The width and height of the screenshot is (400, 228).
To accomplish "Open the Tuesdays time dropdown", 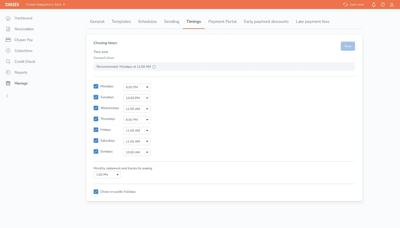I will coord(137,98).
